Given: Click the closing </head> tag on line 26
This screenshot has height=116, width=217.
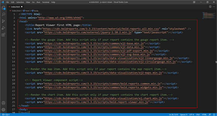Looking at the screenshot, I should (24, 106).
